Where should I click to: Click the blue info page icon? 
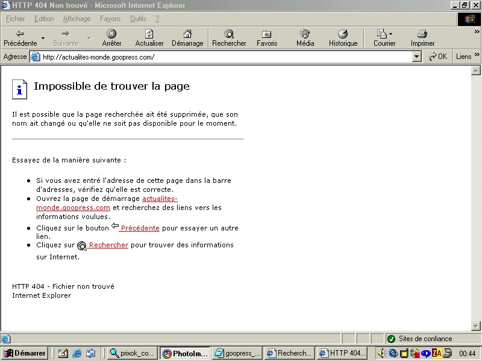pyautogui.click(x=19, y=89)
